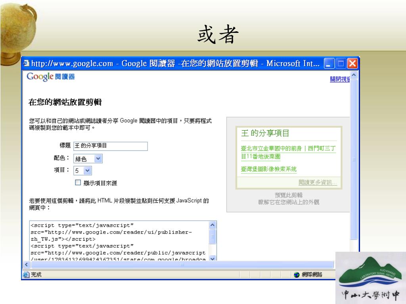The height and width of the screenshot is (304, 406).
Task: Maximize the Internet Explorer window
Action: [341, 63]
